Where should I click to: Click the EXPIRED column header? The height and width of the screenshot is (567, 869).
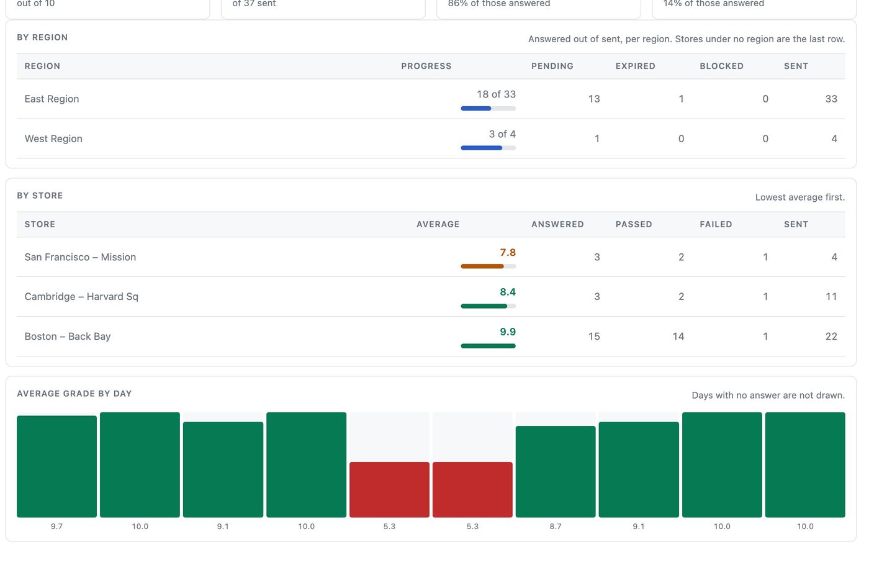pyautogui.click(x=636, y=66)
